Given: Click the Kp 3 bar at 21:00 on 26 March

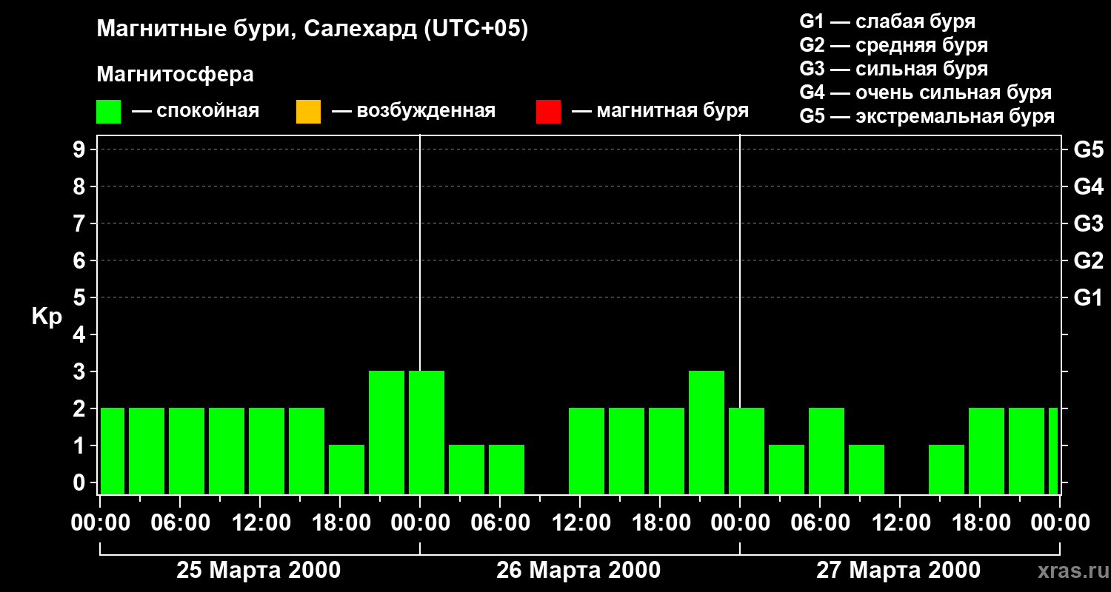Looking at the screenshot, I should pos(707,432).
